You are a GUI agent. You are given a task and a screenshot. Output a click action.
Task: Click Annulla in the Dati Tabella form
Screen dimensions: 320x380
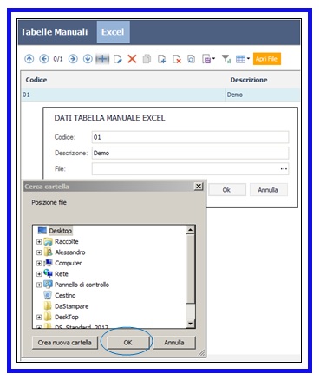(x=268, y=190)
